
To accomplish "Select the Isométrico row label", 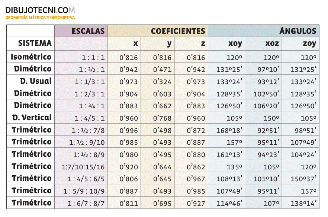I will click(31, 57).
